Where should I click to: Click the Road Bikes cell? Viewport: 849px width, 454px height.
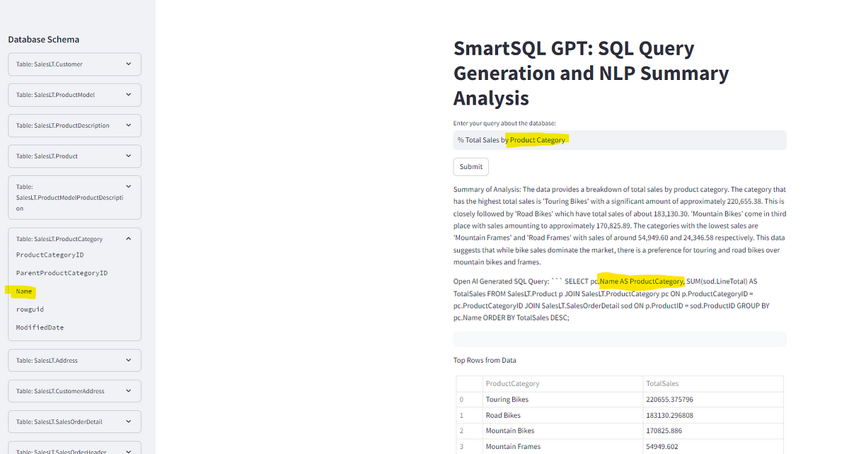pos(562,415)
